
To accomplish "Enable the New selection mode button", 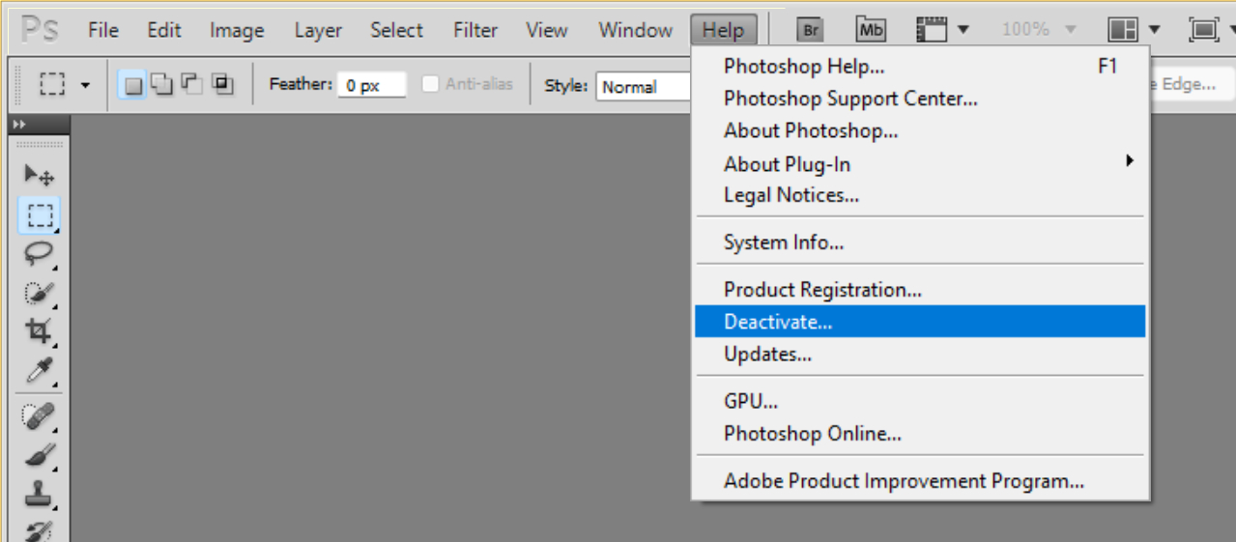I will 133,85.
